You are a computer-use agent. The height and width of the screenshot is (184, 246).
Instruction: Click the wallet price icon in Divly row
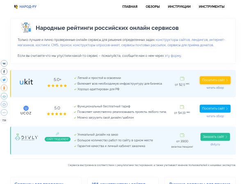182,135
